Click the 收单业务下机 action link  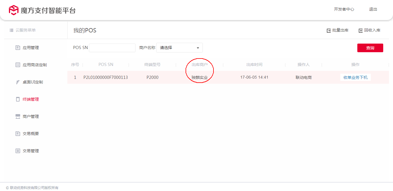(355, 77)
